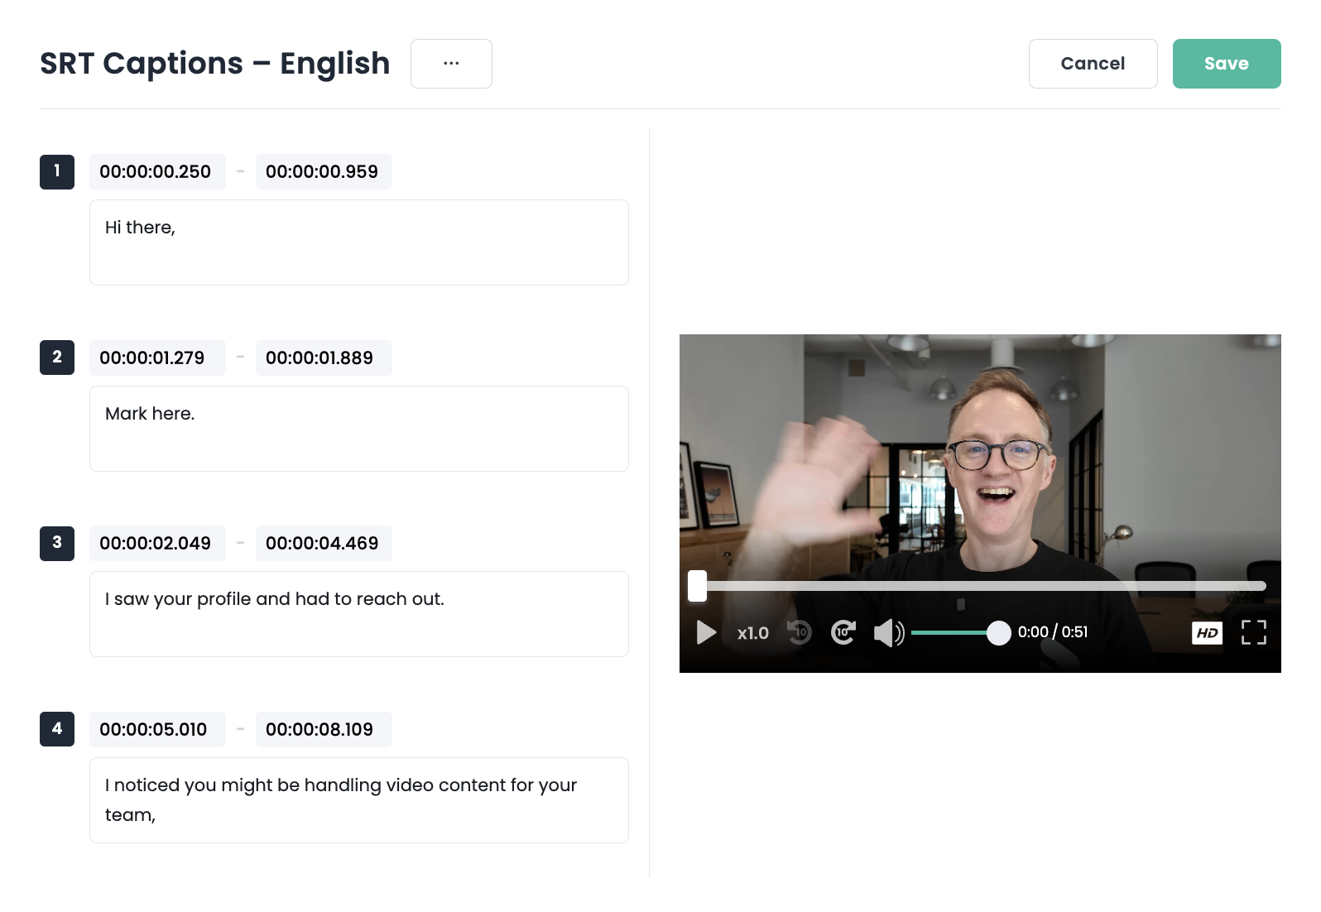The height and width of the screenshot is (912, 1321).
Task: Toggle HD quality
Action: [1207, 633]
